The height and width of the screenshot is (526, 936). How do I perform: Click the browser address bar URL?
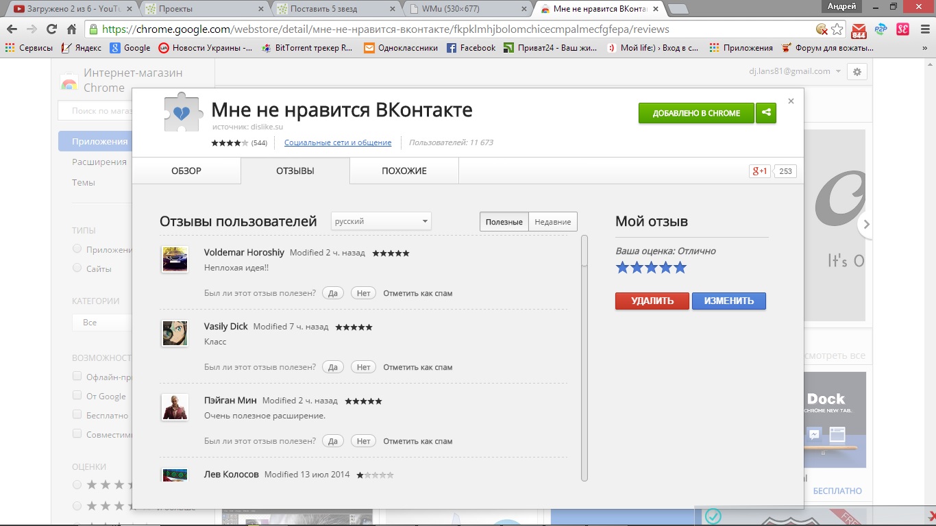386,29
